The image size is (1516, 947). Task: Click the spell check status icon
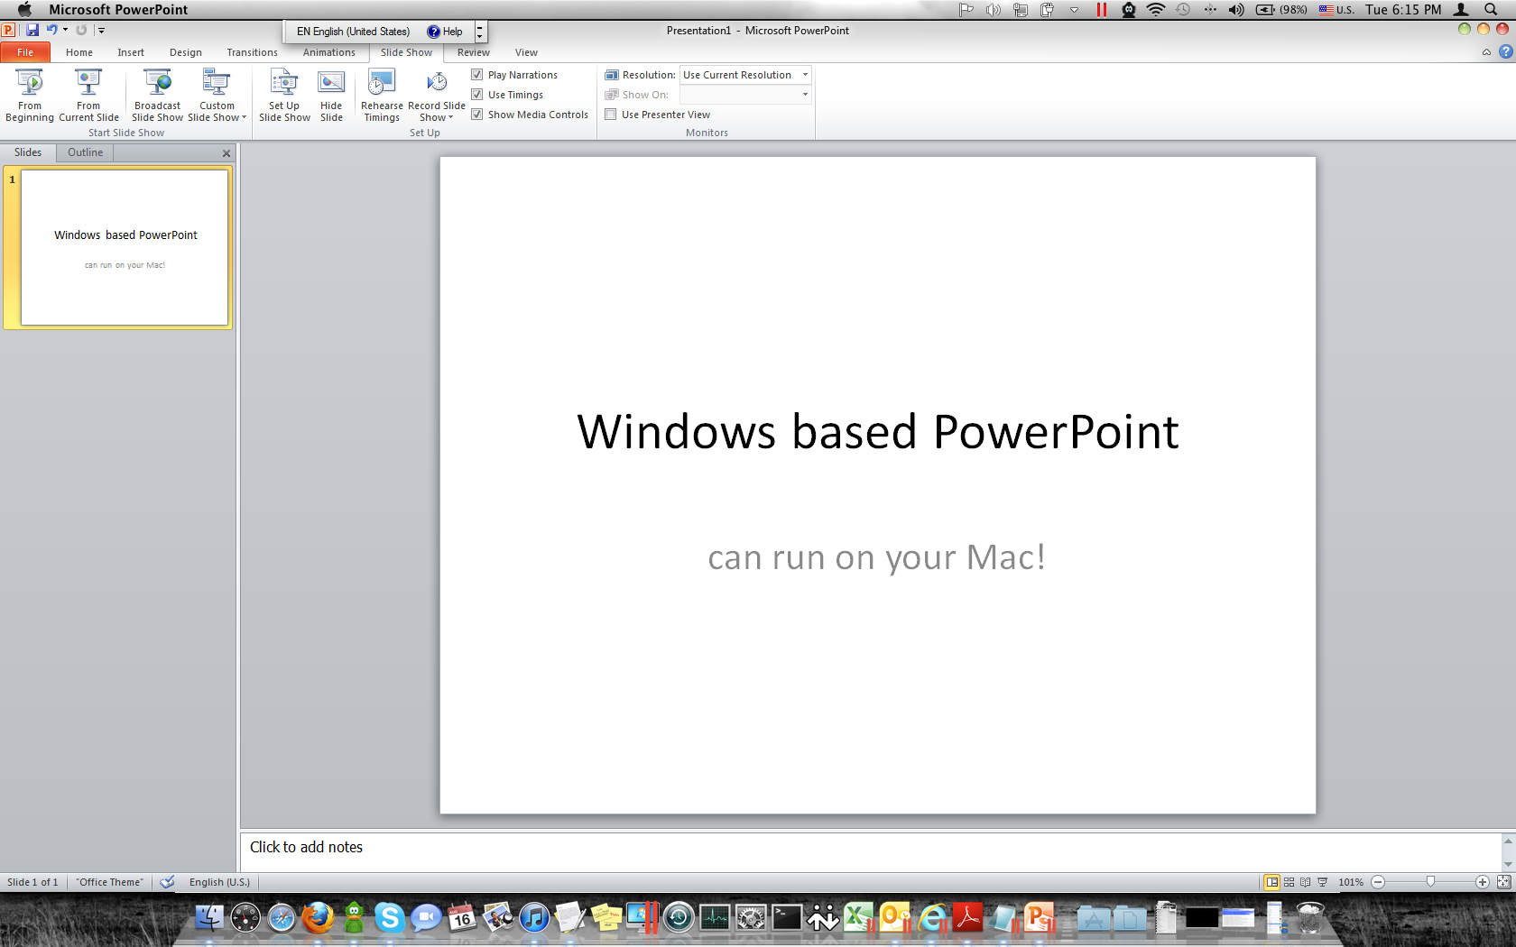pyautogui.click(x=167, y=882)
